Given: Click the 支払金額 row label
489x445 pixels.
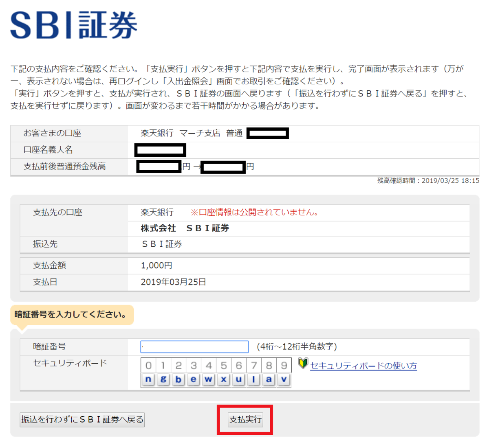Looking at the screenshot, I should (x=49, y=265).
